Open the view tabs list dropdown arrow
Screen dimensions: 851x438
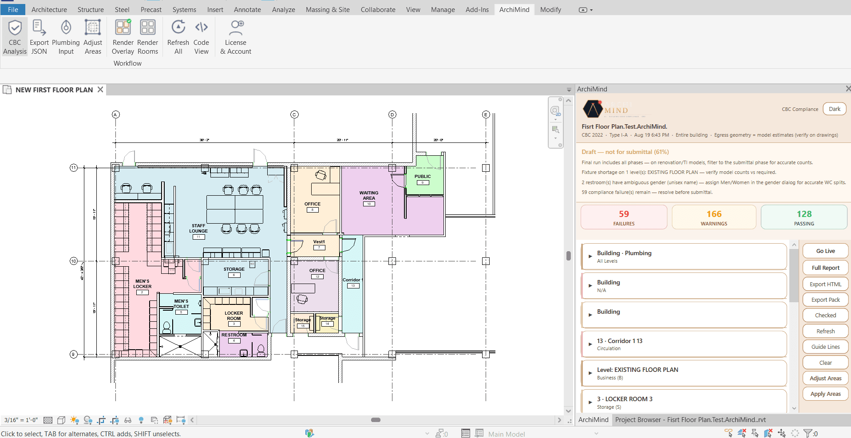point(569,90)
